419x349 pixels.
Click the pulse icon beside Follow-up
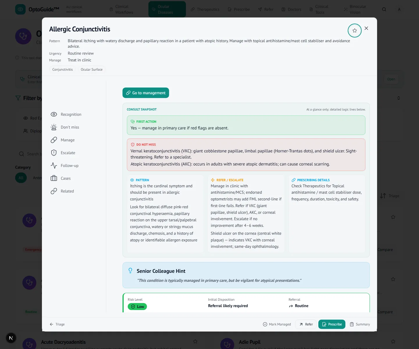pyautogui.click(x=54, y=165)
